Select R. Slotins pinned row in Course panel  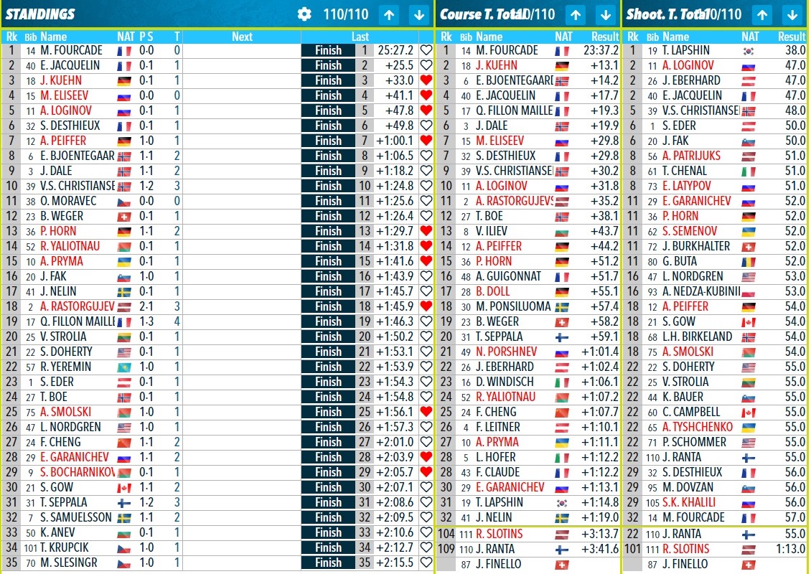tap(529, 534)
